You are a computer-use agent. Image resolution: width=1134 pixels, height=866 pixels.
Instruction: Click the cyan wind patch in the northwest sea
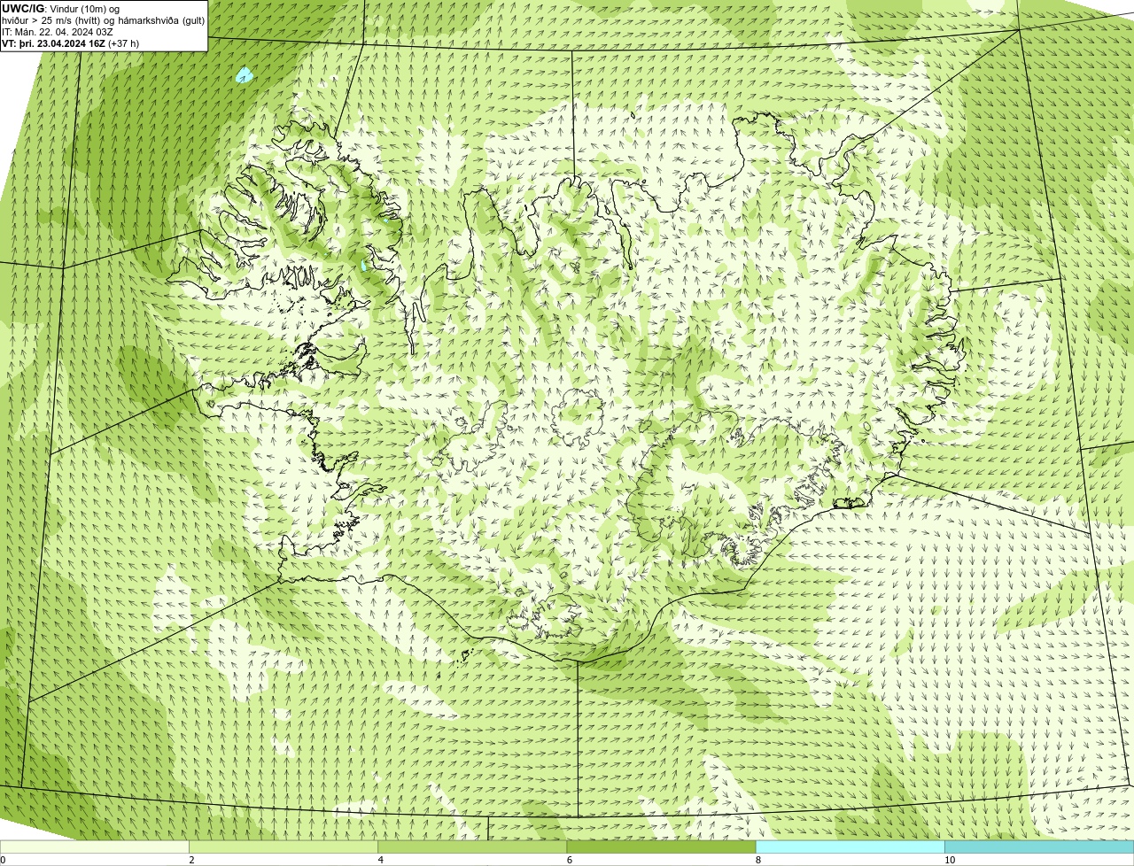pyautogui.click(x=244, y=75)
